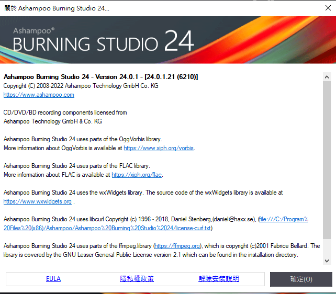Click the scrollbar up arrow
Viewport: 336px width, 294px height.
(x=327, y=77)
